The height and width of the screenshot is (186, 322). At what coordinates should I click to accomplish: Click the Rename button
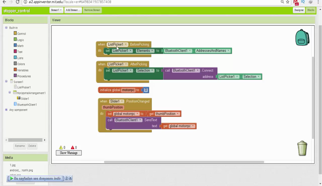pos(20,146)
